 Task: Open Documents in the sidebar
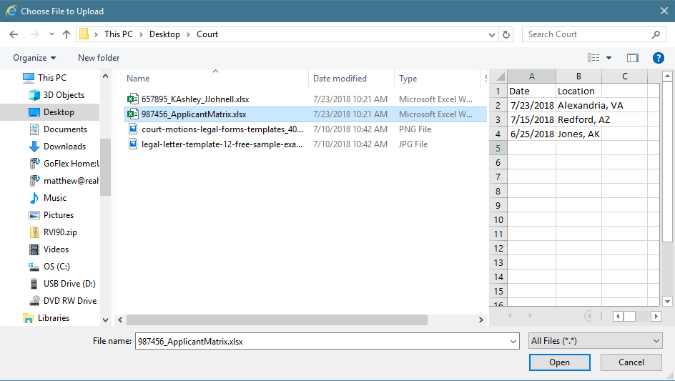click(x=66, y=129)
